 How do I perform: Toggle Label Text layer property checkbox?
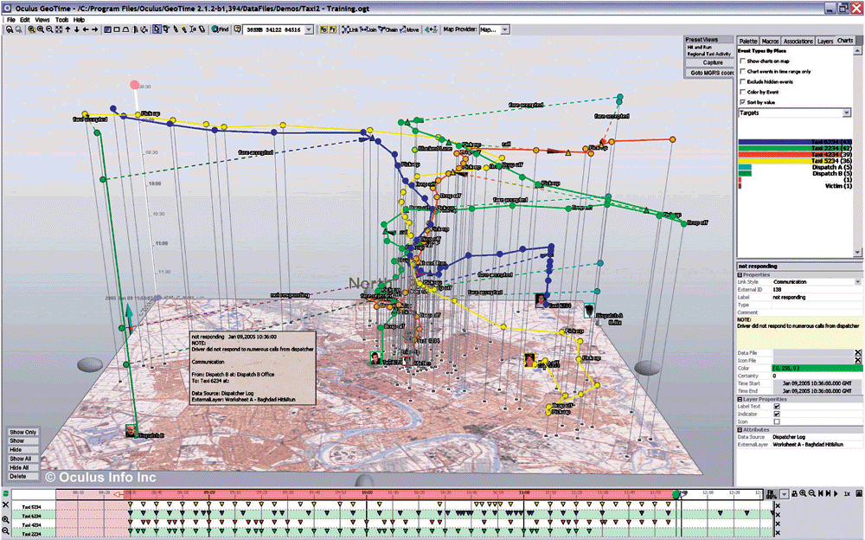[x=777, y=407]
